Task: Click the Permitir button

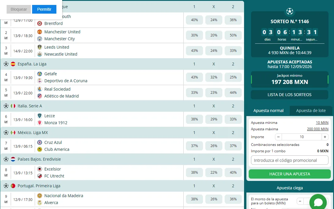Action: click(44, 9)
